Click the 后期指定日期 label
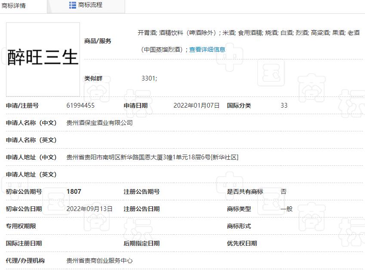 point(141,243)
